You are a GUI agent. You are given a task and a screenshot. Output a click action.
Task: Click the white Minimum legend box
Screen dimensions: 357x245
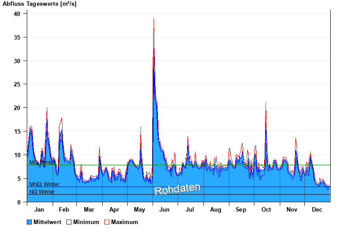[69, 222]
